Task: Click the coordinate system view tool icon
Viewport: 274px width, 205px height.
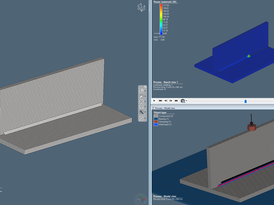Action: click(x=141, y=91)
